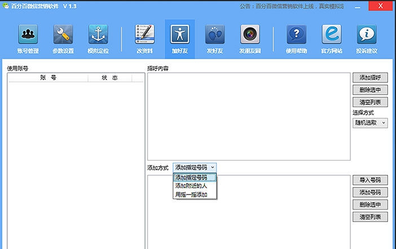Click 导入号码 import numbers button

[370, 180]
